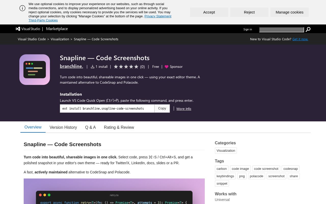326x204 pixels.
Task: Click the search magnifier icon
Action: point(308,30)
